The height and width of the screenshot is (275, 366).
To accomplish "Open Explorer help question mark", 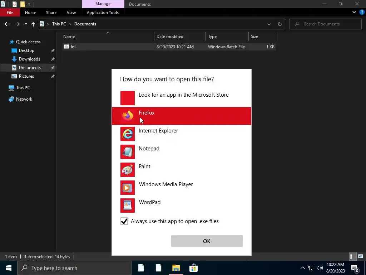I will click(x=362, y=13).
